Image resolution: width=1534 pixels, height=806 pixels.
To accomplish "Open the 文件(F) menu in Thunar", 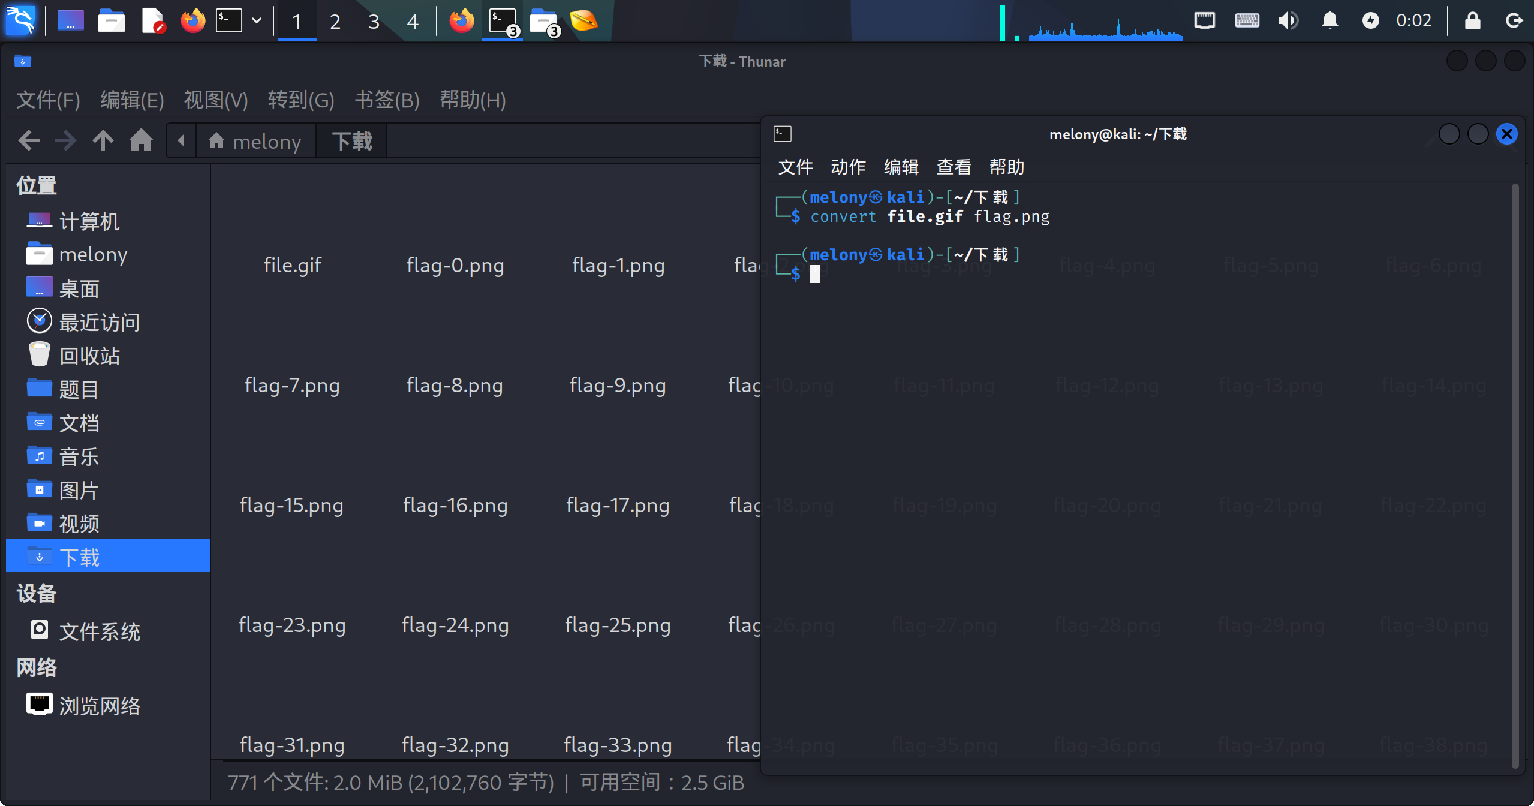I will pyautogui.click(x=48, y=100).
